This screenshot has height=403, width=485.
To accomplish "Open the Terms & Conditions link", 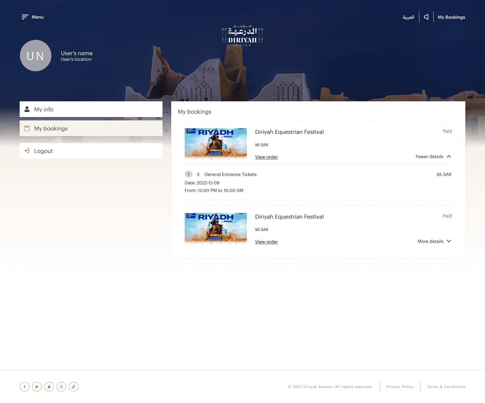I will coord(446,387).
